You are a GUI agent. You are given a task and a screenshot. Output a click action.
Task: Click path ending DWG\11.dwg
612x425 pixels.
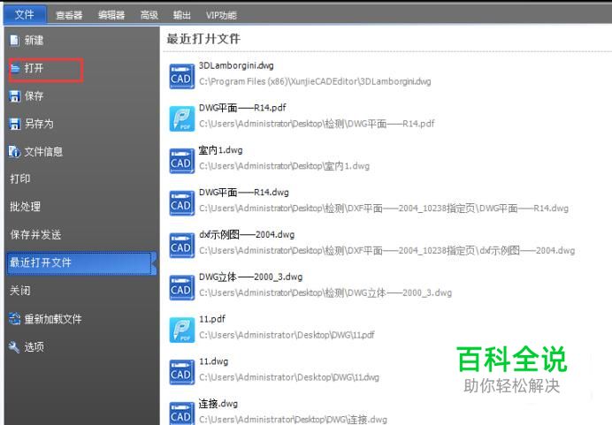tap(289, 377)
